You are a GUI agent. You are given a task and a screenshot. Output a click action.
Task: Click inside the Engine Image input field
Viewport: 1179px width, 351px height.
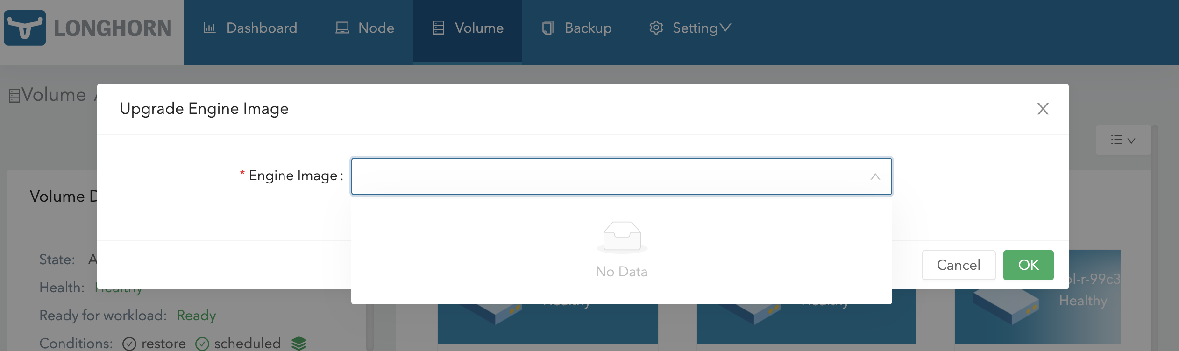tap(607, 176)
